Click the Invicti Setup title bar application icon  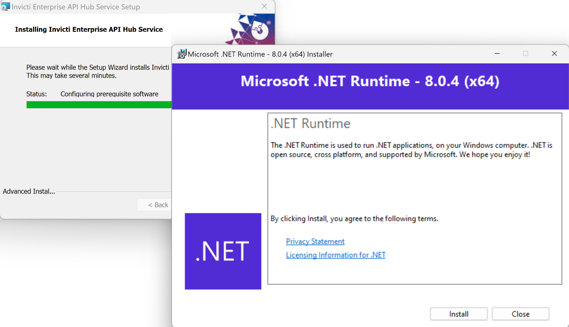pos(6,6)
